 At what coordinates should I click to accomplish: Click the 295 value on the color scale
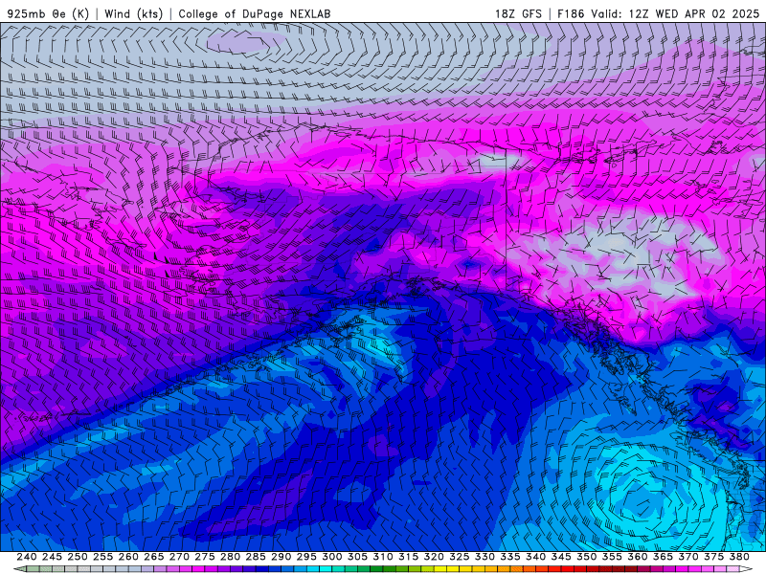(x=306, y=557)
